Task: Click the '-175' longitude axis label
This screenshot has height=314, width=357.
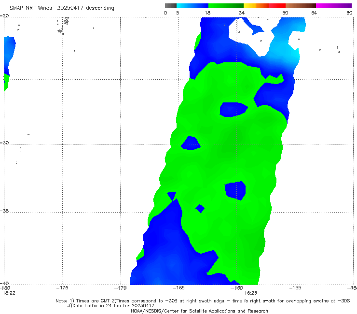Action: click(62, 288)
